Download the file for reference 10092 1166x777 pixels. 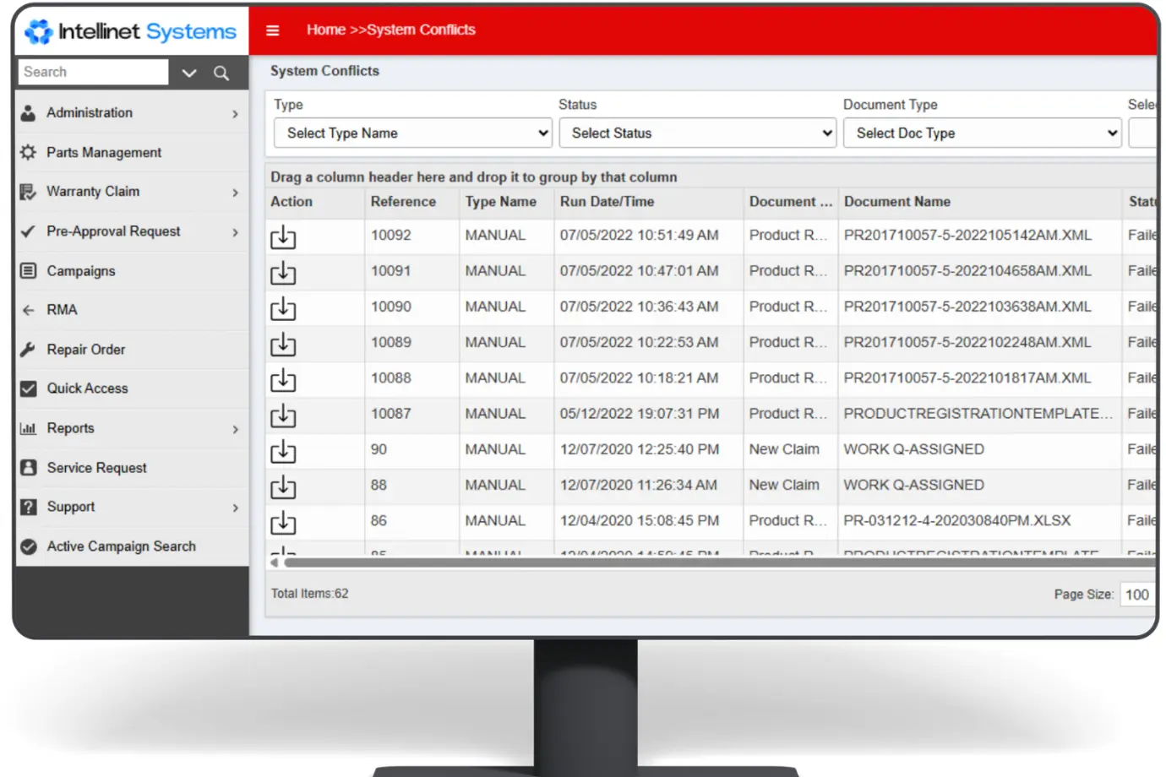click(283, 237)
